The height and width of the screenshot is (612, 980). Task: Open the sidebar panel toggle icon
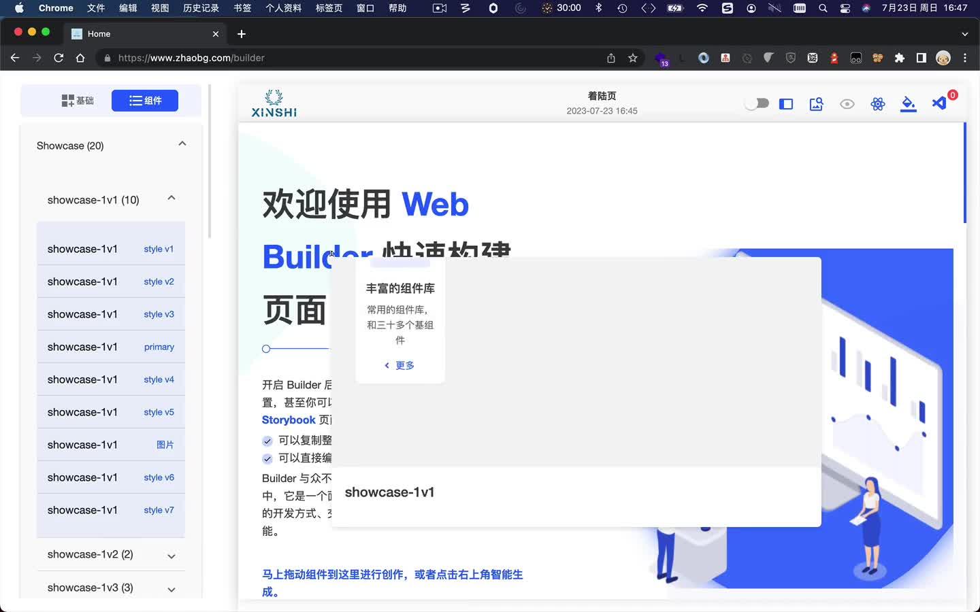786,104
